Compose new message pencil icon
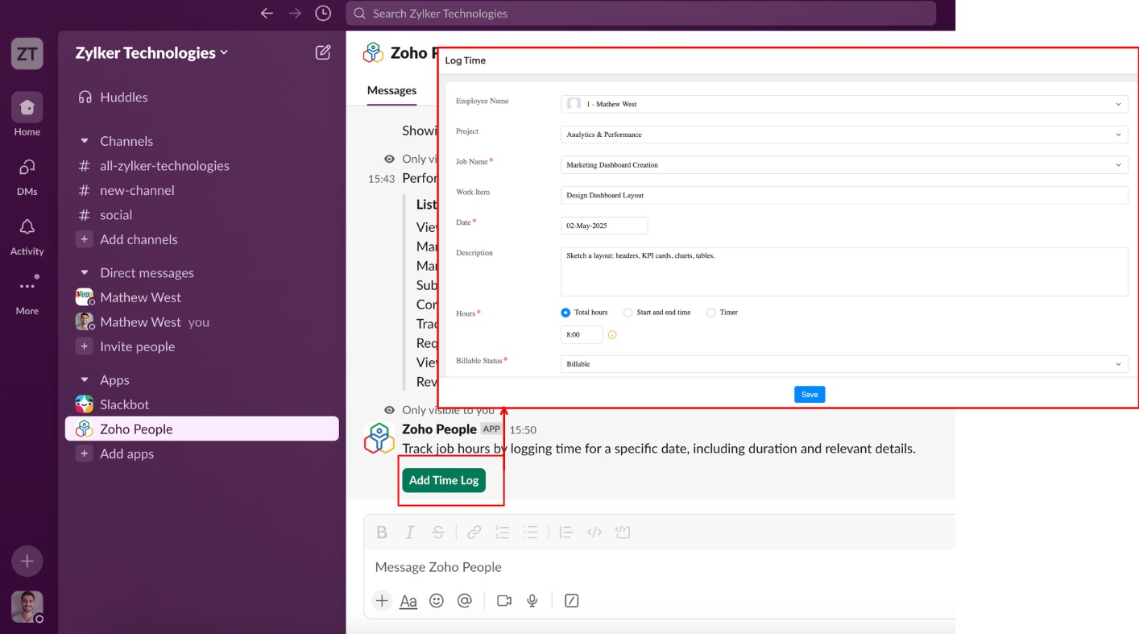Viewport: 1139px width, 634px height. click(x=323, y=52)
